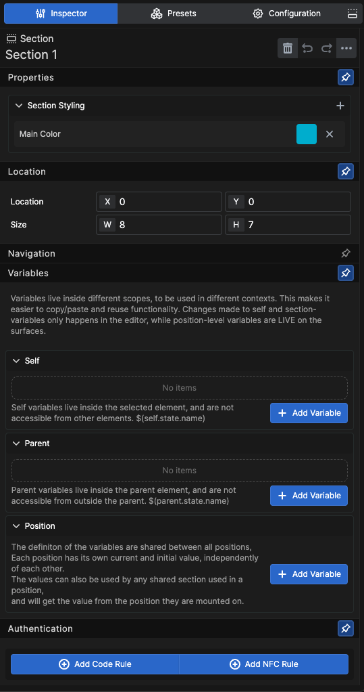This screenshot has height=692, width=364.
Task: Collapse the Parent variables group
Action: (x=16, y=443)
